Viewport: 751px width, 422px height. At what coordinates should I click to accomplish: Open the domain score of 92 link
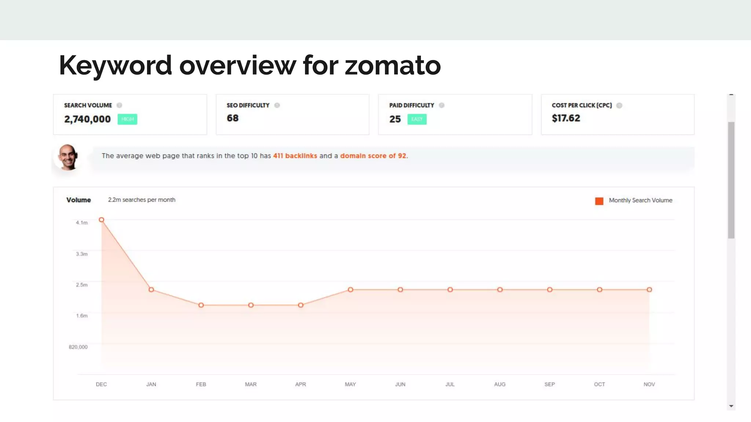[x=373, y=156]
